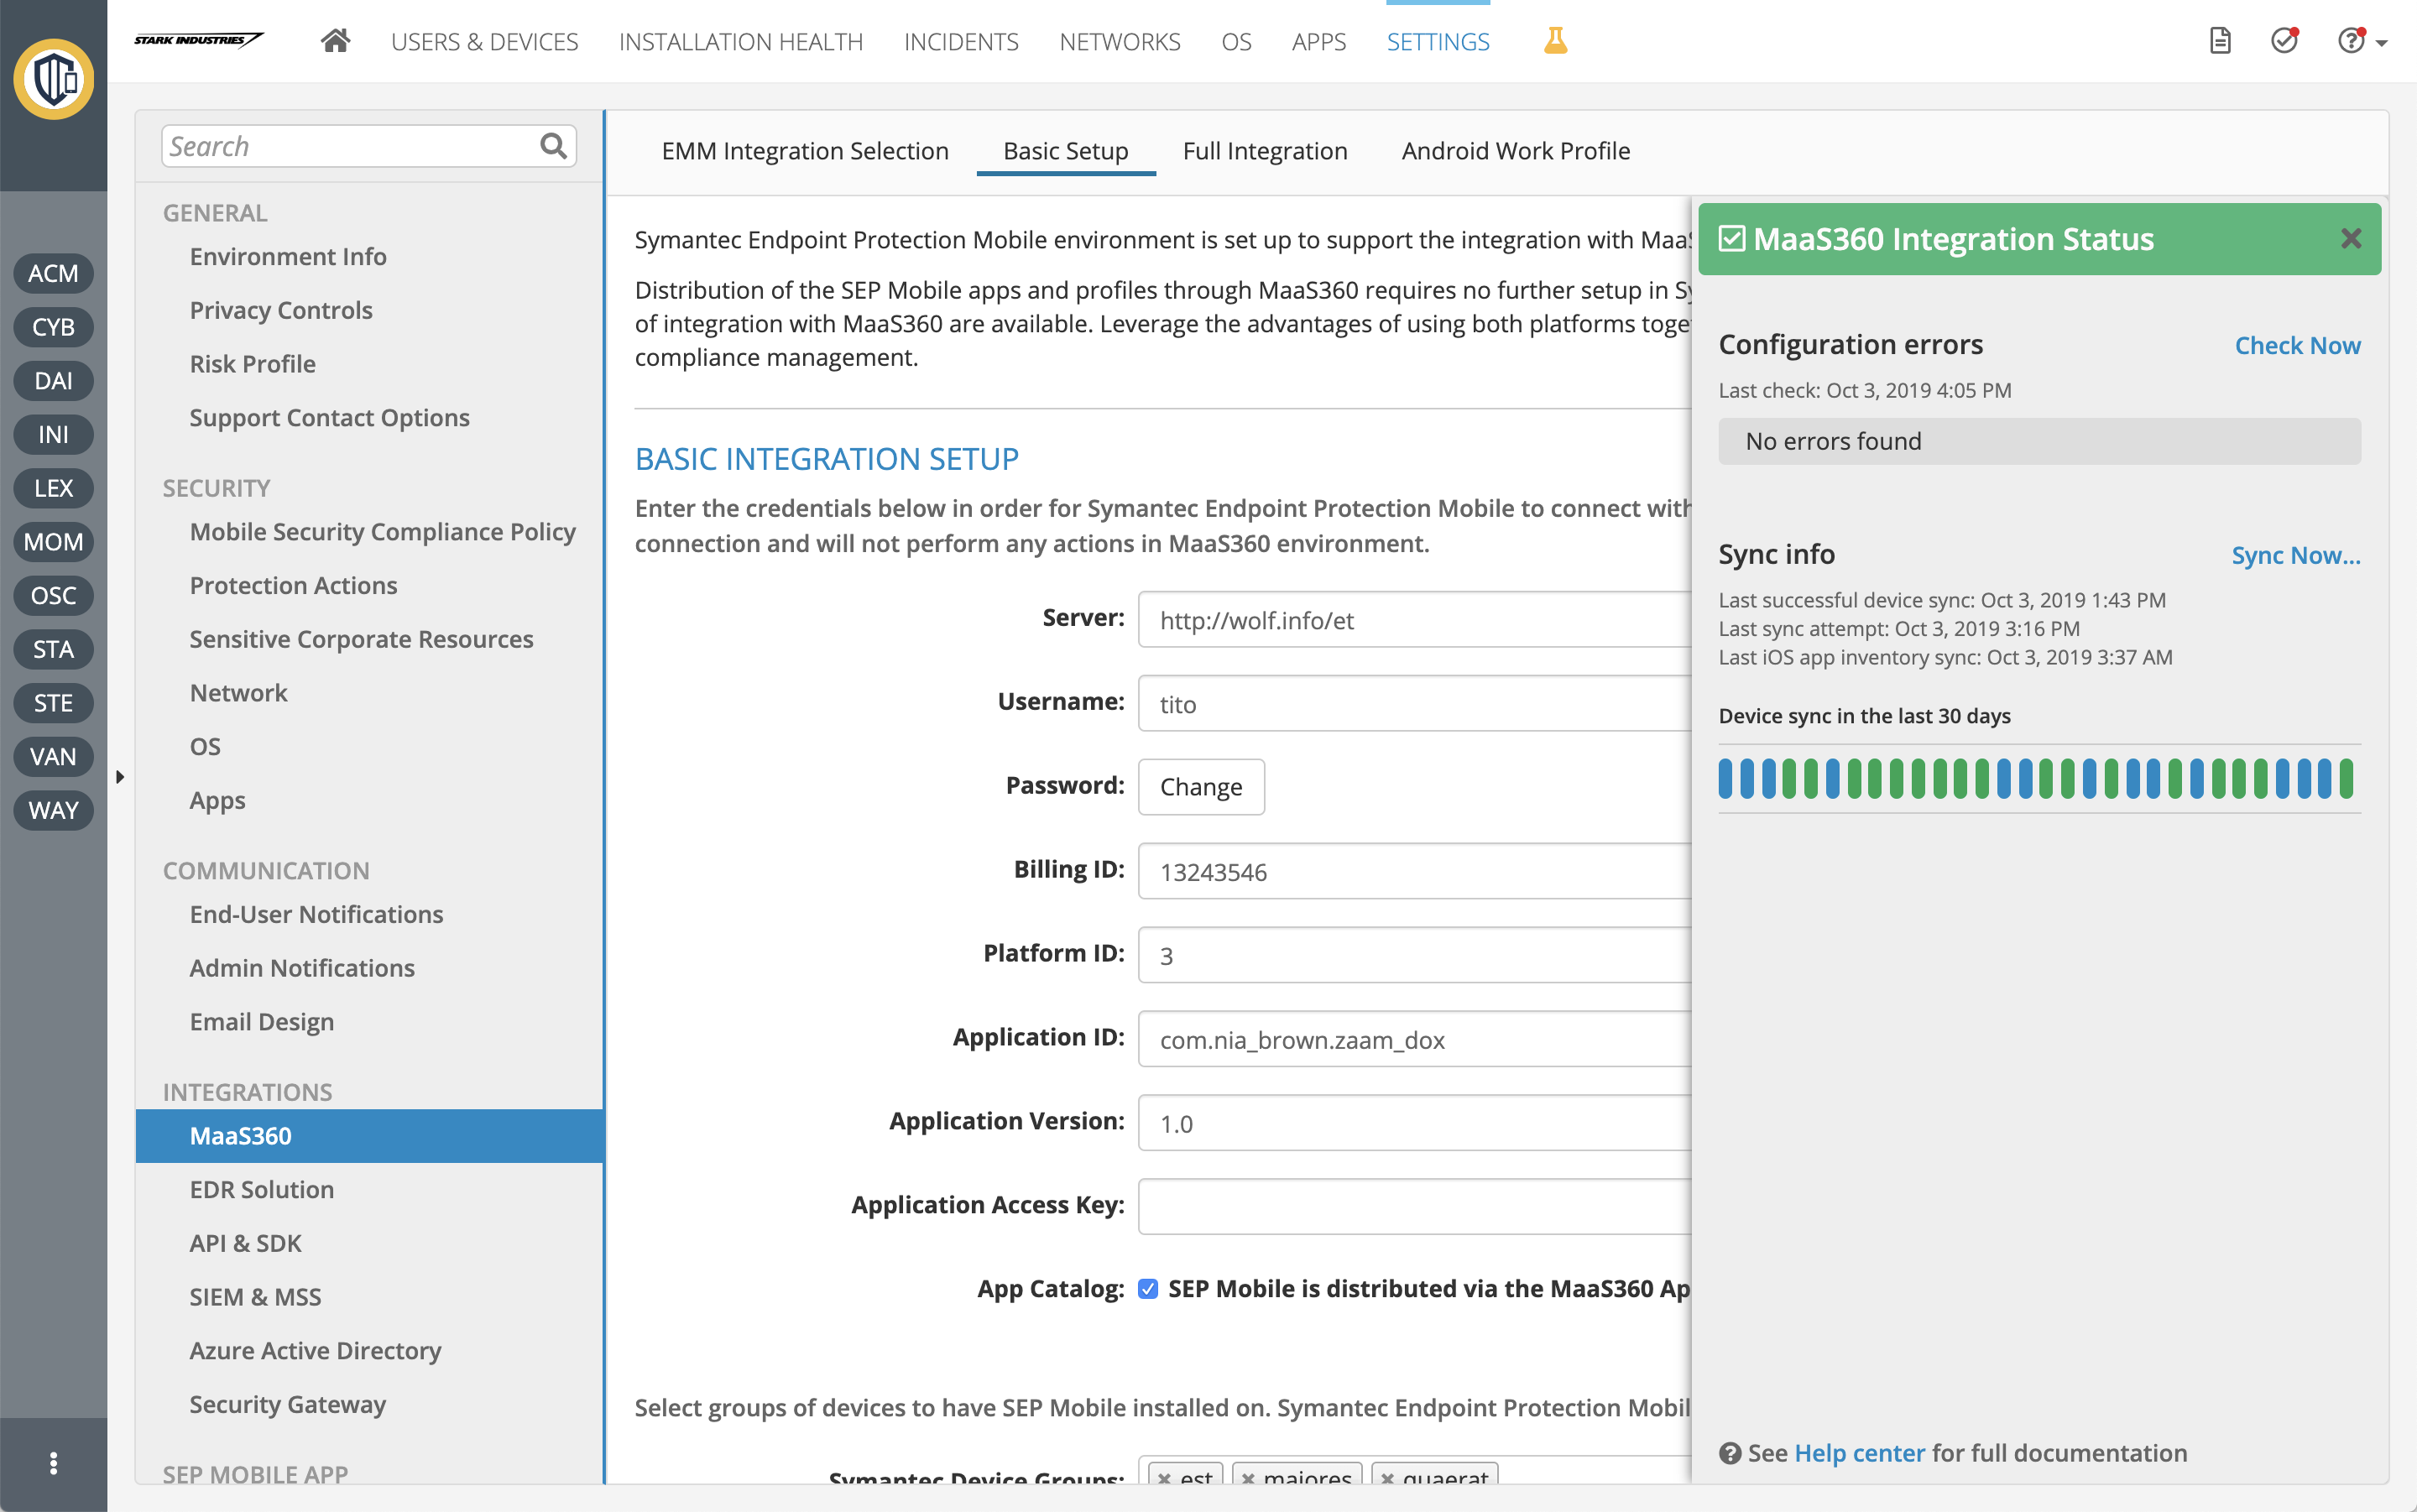Select the WAY environment badge in sidebar
This screenshot has width=2417, height=1512.
tap(53, 810)
